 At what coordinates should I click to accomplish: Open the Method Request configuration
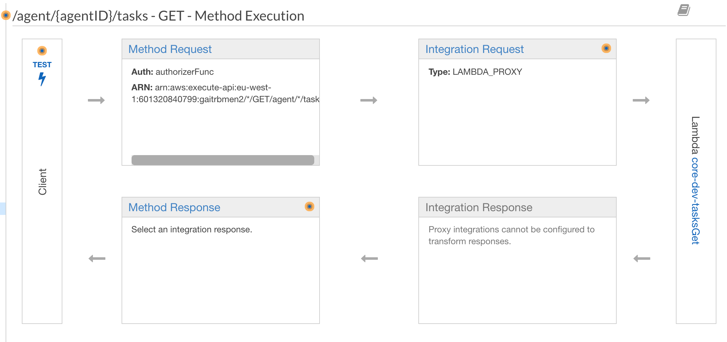(170, 49)
